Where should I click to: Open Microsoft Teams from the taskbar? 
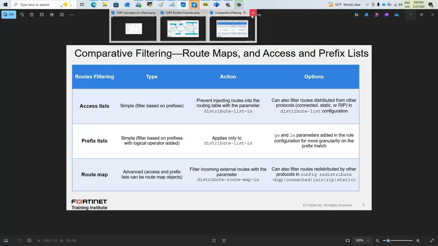click(138, 4)
